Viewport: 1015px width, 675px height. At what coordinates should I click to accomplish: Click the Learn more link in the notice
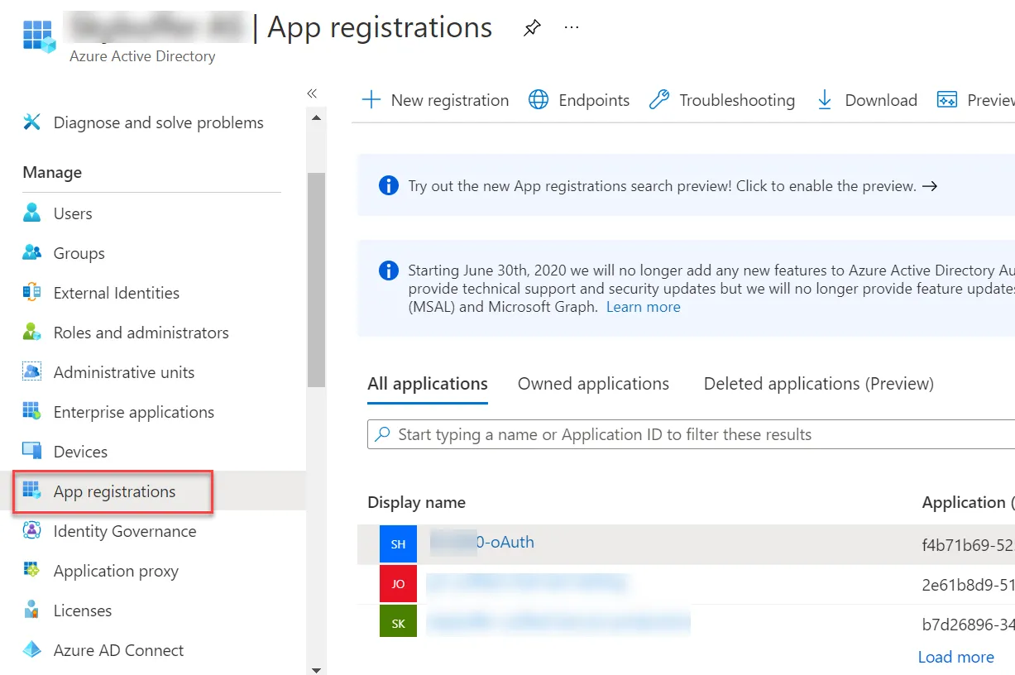644,307
